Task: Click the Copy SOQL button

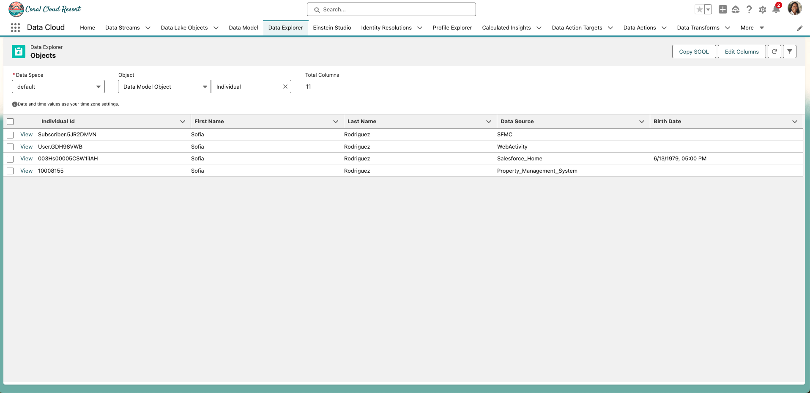Action: (693, 51)
